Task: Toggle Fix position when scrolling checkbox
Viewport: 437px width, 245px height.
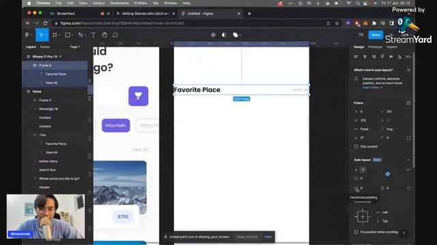Action: 356,232
